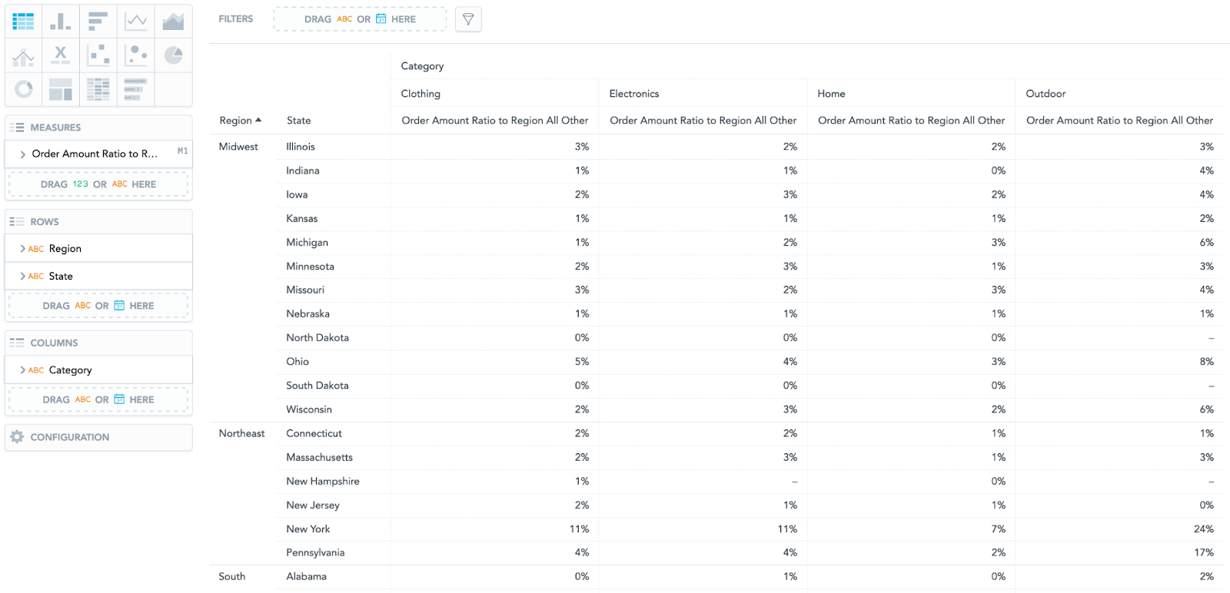1230x593 pixels.
Task: Choose the Headline visualization icon
Action: tap(61, 56)
